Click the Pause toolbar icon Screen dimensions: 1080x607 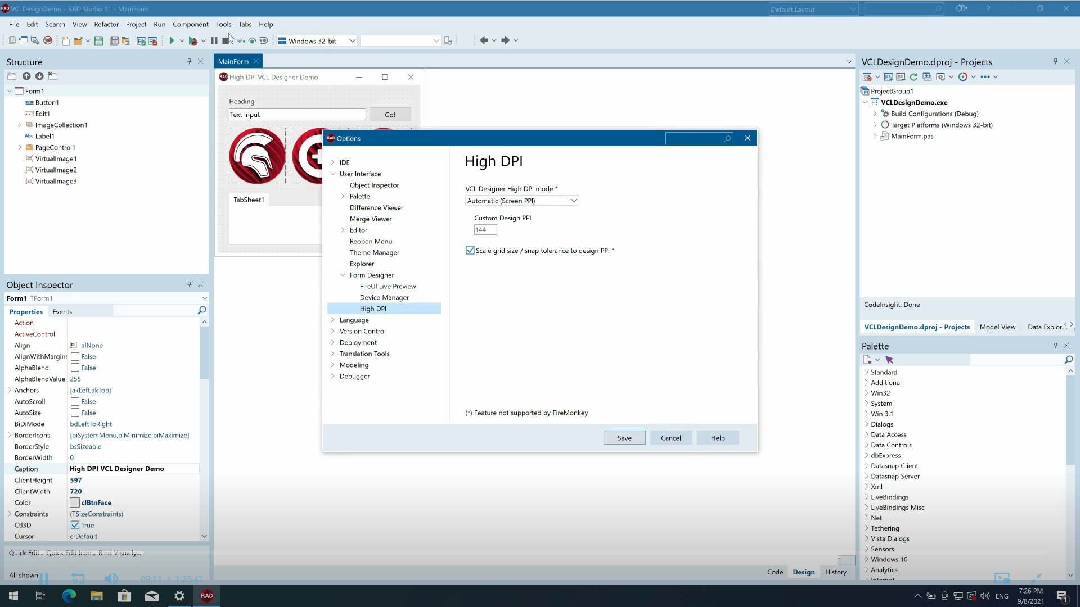[x=214, y=40]
